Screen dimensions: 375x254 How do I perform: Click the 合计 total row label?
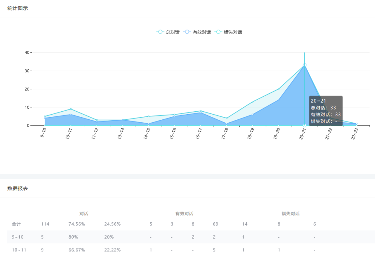click(16, 224)
